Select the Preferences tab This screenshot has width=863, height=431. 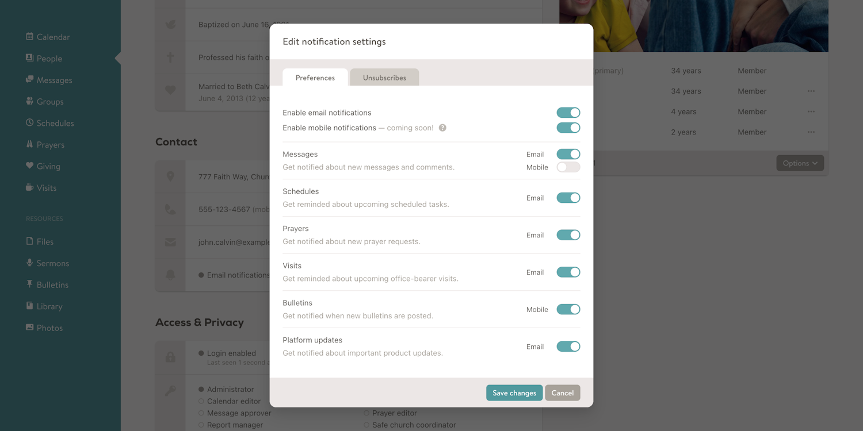315,77
